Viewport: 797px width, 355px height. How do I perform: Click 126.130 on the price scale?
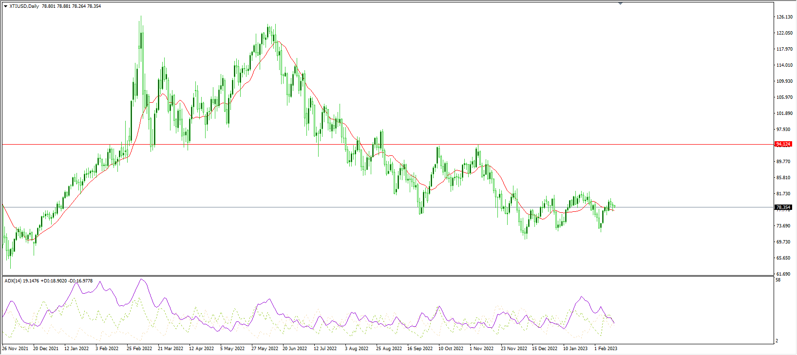pyautogui.click(x=784, y=17)
